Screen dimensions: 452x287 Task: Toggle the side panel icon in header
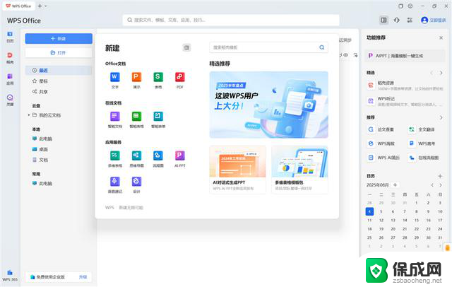coord(383,20)
